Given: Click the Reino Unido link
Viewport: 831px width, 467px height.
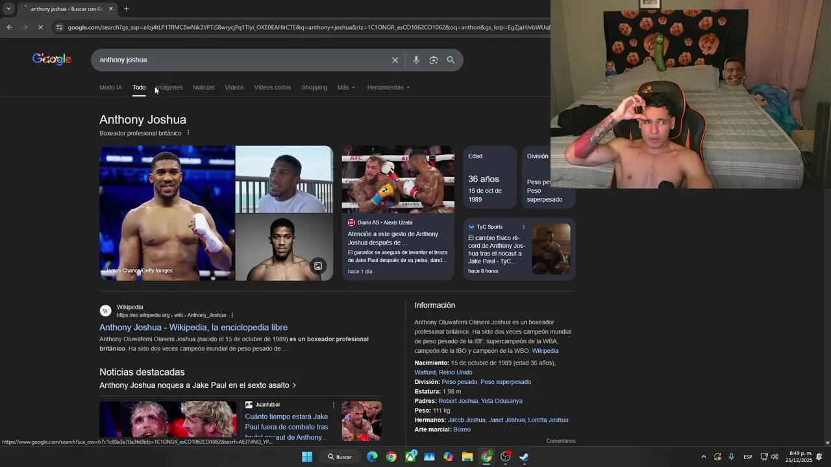Looking at the screenshot, I should tap(455, 372).
